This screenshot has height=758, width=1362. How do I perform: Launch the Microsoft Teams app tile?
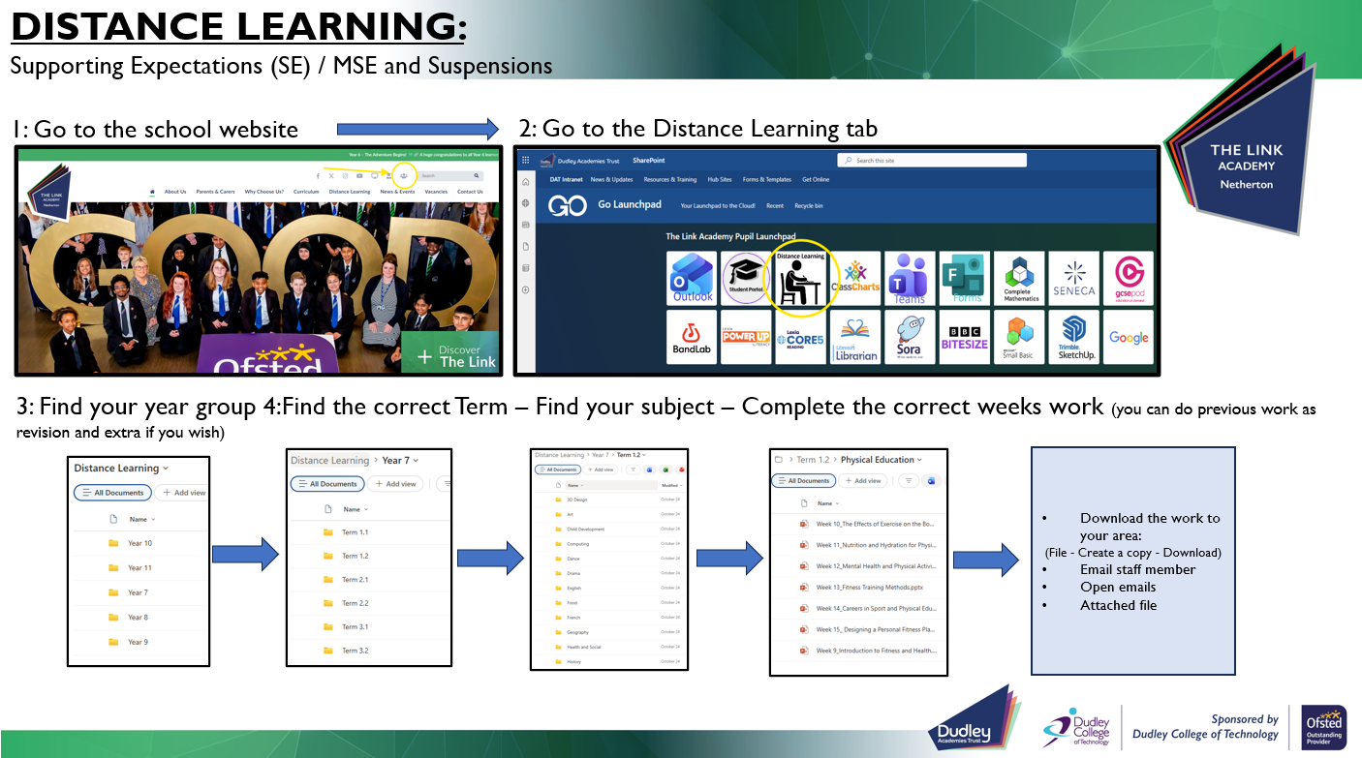coord(910,279)
